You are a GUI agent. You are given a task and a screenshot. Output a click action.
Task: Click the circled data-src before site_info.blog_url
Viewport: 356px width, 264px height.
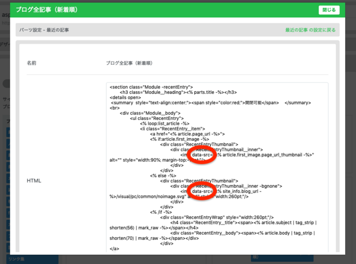[203, 191]
